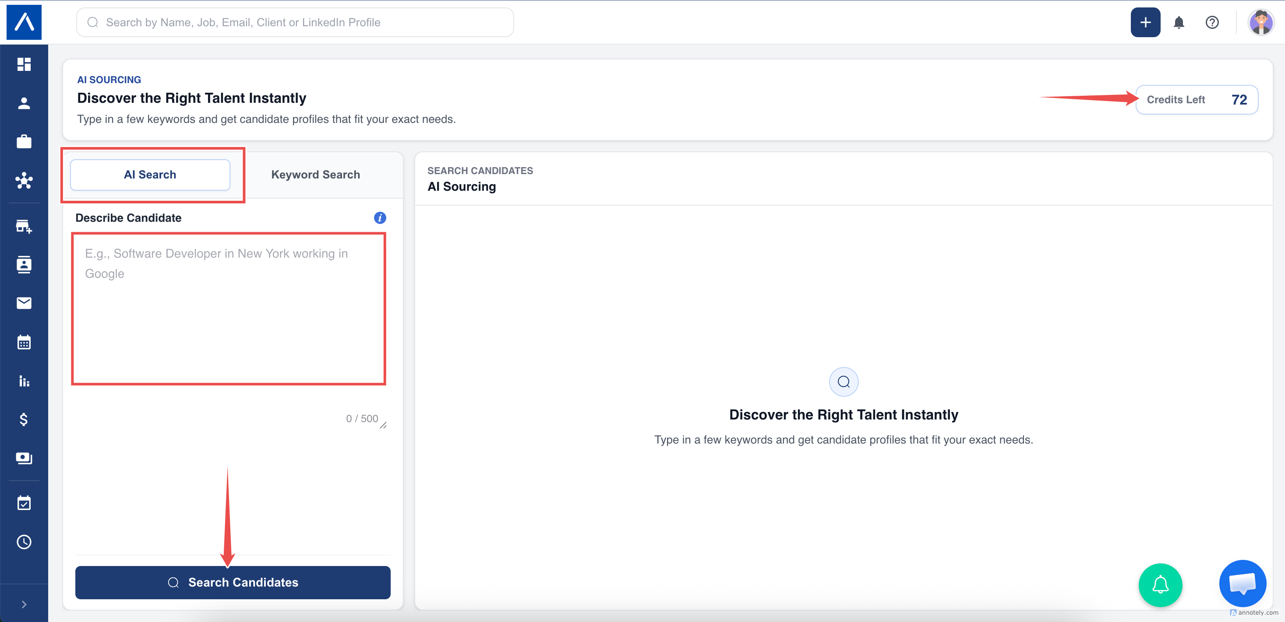Image resolution: width=1285 pixels, height=622 pixels.
Task: Open the app logo home link
Action: pos(24,22)
